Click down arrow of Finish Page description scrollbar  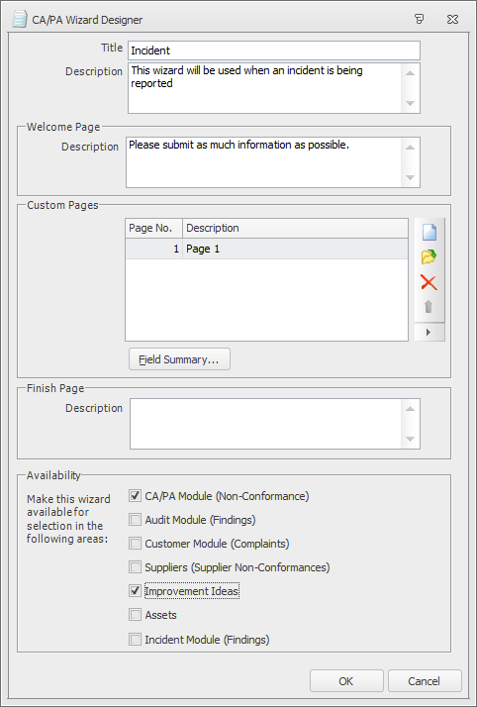(410, 439)
